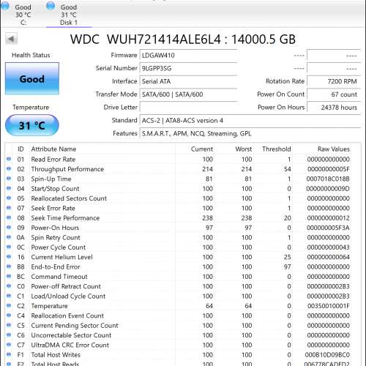Click the Features field S.M.A.R.T., APM
The image size is (366, 366).
(x=250, y=133)
